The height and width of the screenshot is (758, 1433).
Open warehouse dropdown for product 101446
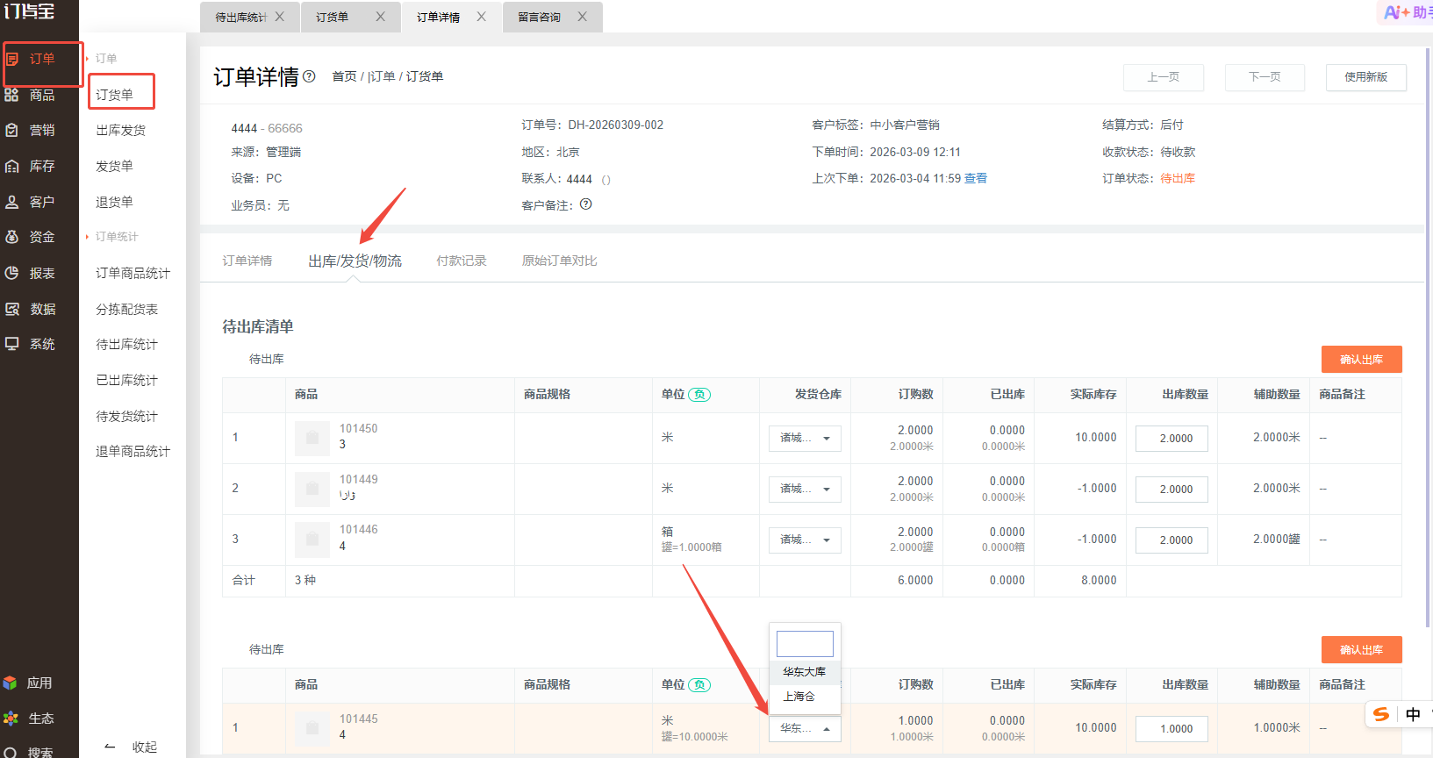pyautogui.click(x=805, y=540)
